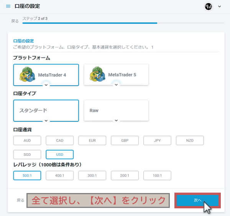Click the 口座の設定 page title

point(27,6)
